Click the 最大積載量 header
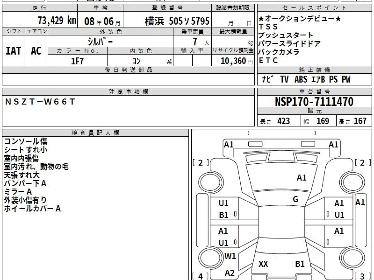This screenshot has height=280, width=374. pos(233,31)
